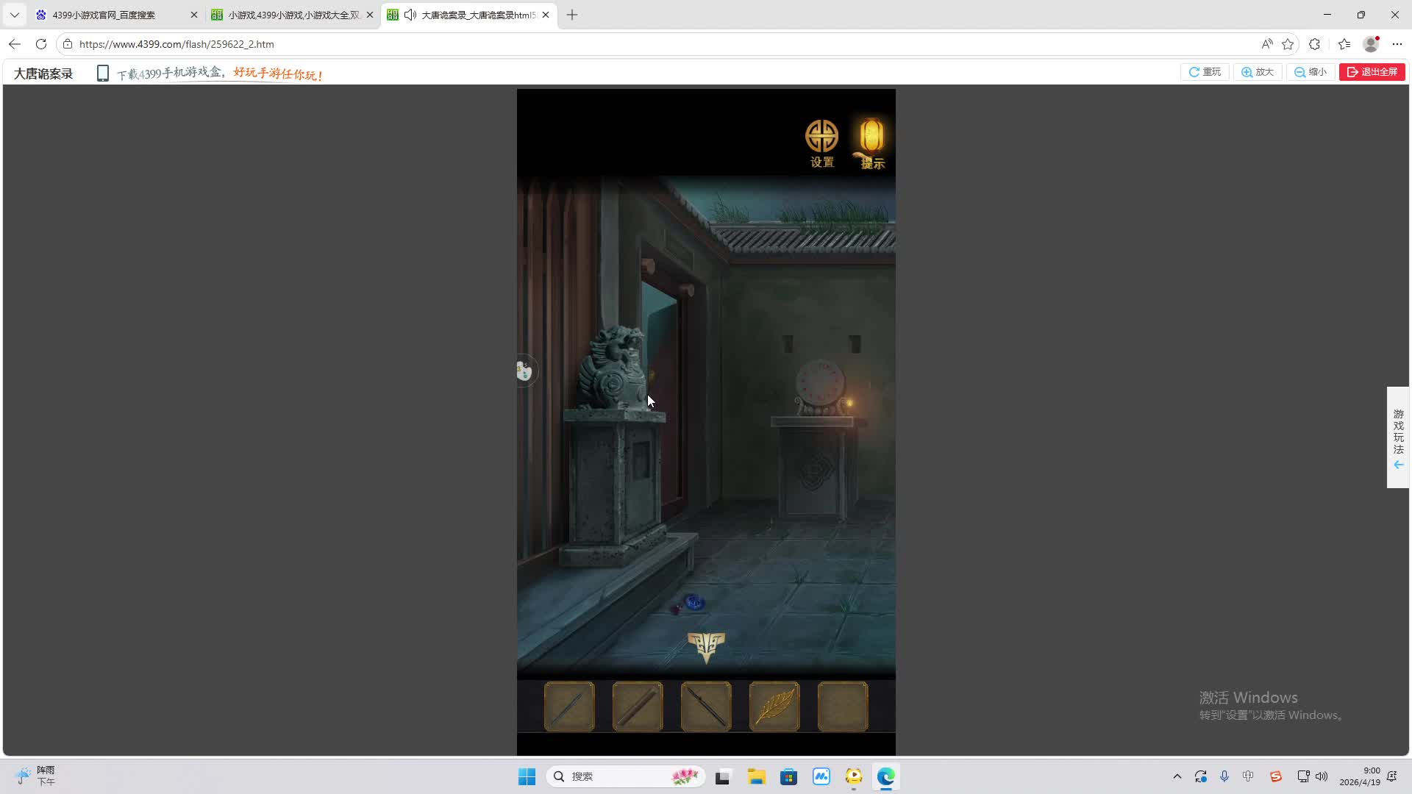Open the 4399 mobile game box download link
This screenshot has width=1412, height=794.
pyautogui.click(x=220, y=74)
